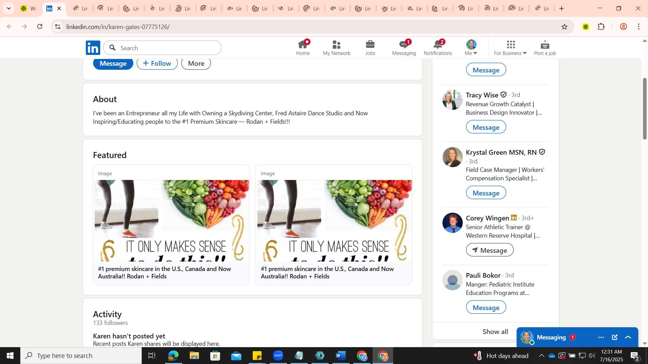Open Word from the taskbar
The height and width of the screenshot is (364, 648).
click(x=341, y=356)
